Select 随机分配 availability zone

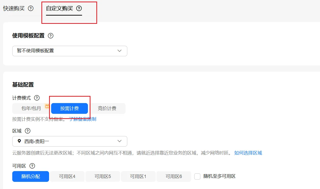pyautogui.click(x=31, y=176)
